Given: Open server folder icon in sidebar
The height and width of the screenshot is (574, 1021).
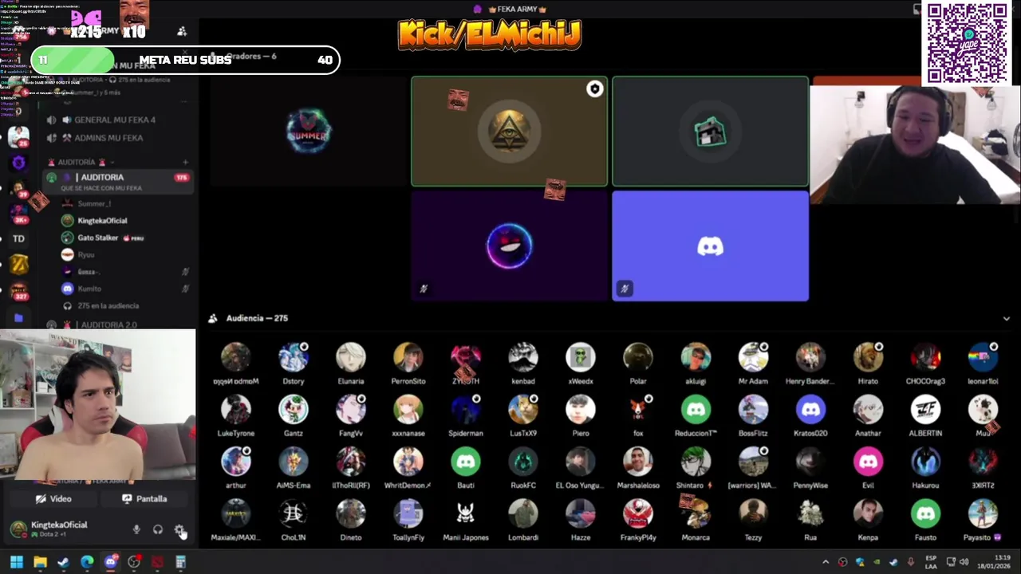Looking at the screenshot, I should coord(18,318).
